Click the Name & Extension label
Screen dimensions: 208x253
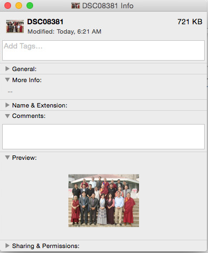tap(40, 105)
